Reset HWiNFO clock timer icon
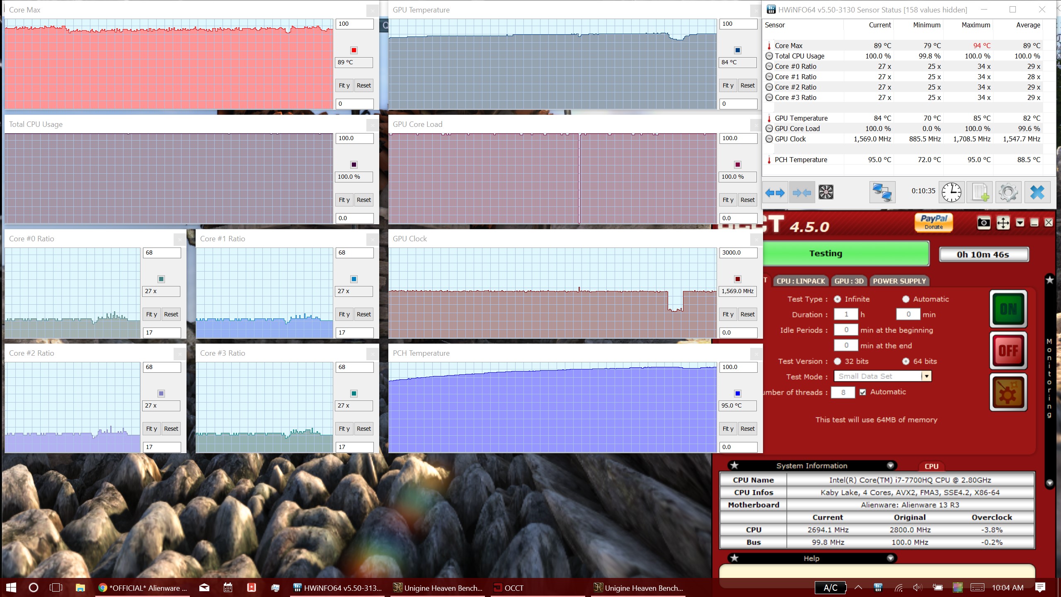 (951, 192)
